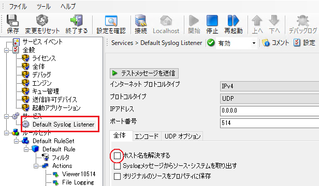Toggle Syslogメッセージからソース・システムを取り出す checkbox
This screenshot has height=186, width=319.
click(x=117, y=166)
